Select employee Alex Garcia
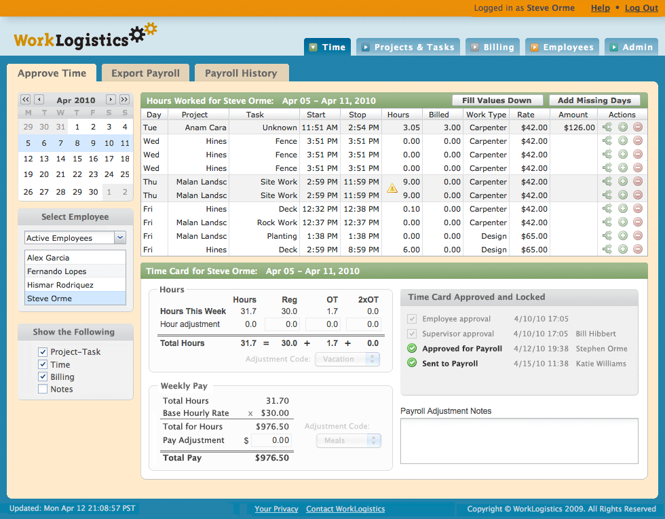This screenshot has height=519, width=665. 75,257
